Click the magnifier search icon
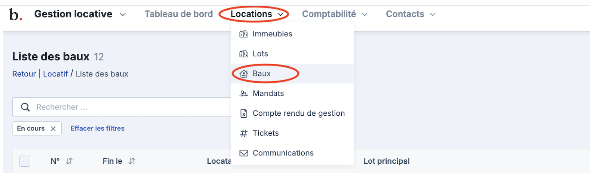This screenshot has width=590, height=173. coord(25,107)
